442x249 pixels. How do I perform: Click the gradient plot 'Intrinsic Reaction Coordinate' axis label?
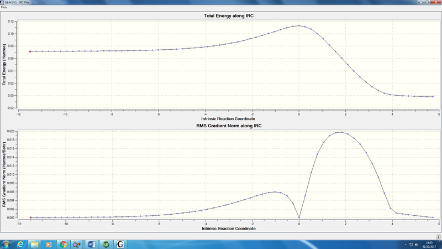(x=229, y=229)
